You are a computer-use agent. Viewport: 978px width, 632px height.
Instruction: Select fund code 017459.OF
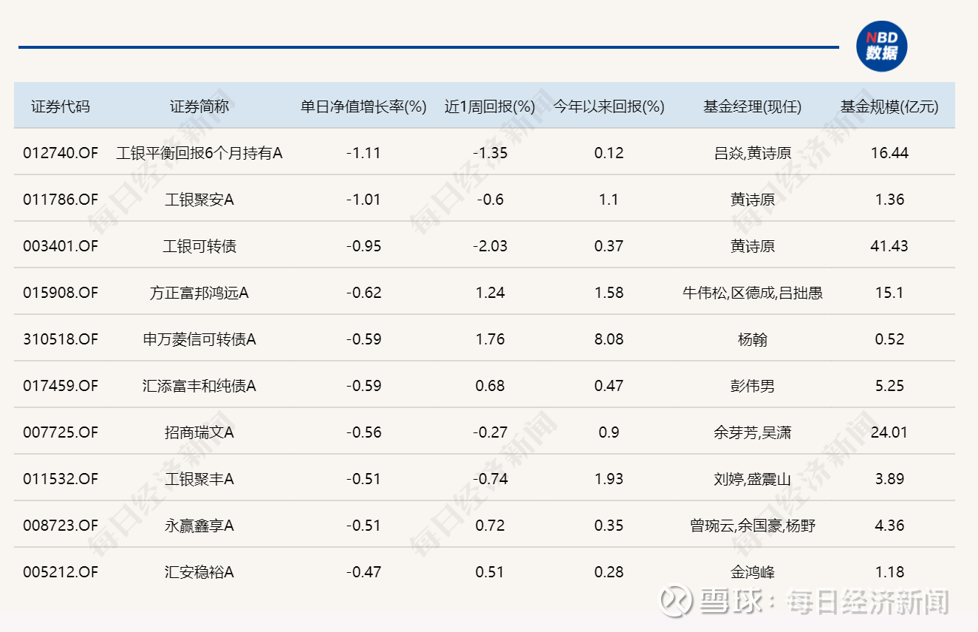[x=61, y=386]
